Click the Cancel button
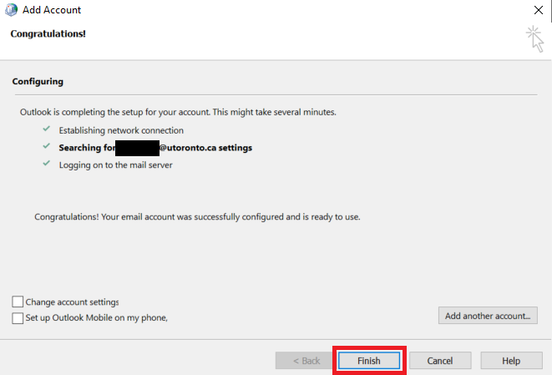Screen dimensions: 552x375 click(x=440, y=361)
